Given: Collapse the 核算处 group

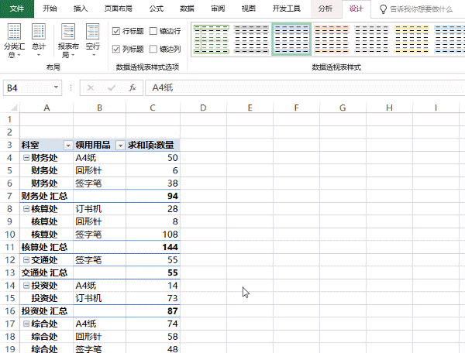Looking at the screenshot, I should coord(26,209).
